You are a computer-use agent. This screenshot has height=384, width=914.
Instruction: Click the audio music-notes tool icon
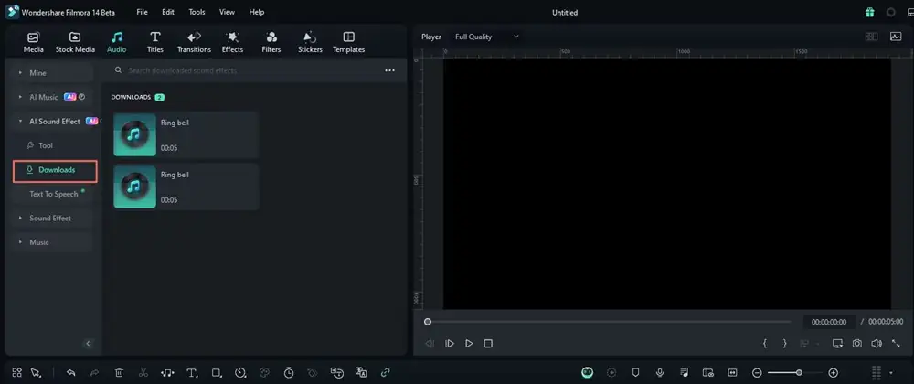[x=167, y=372]
